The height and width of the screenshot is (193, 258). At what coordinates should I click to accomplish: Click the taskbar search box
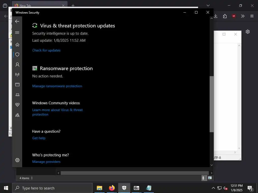tap(52, 188)
